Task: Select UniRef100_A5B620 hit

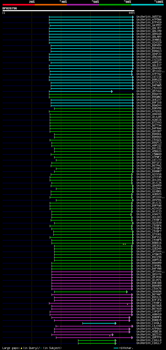Action: click(149, 151)
